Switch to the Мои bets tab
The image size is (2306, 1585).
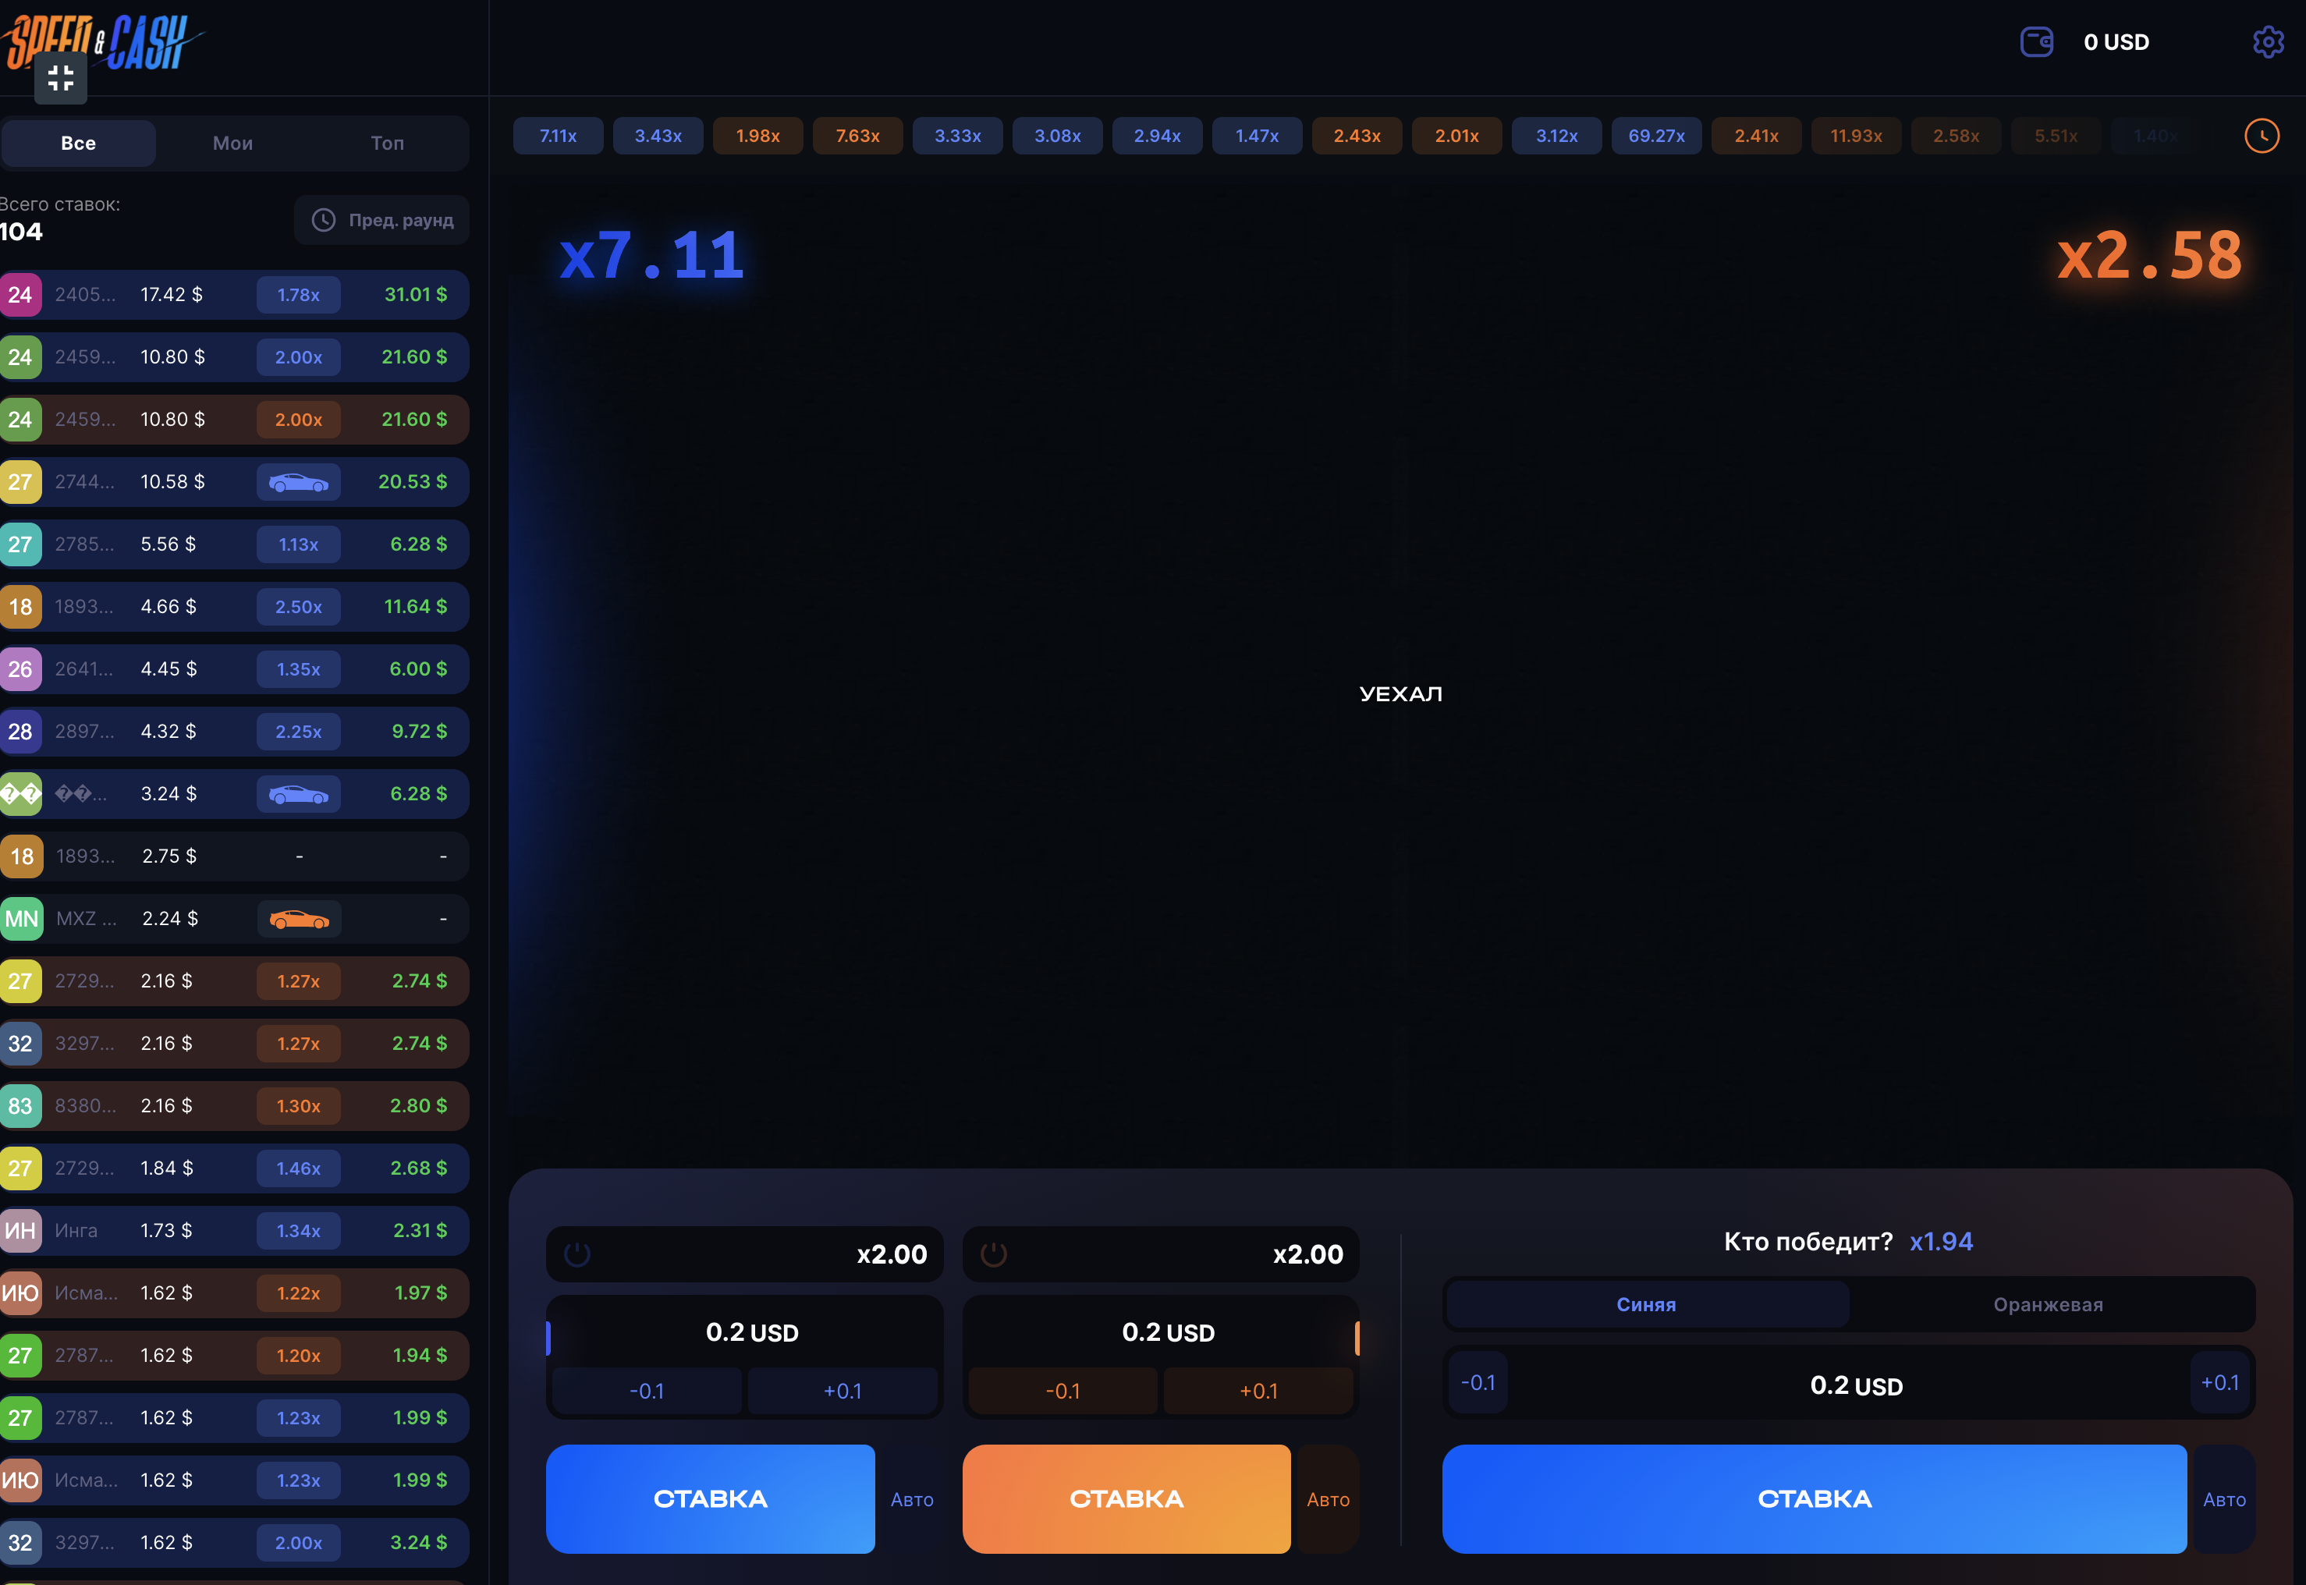point(232,143)
